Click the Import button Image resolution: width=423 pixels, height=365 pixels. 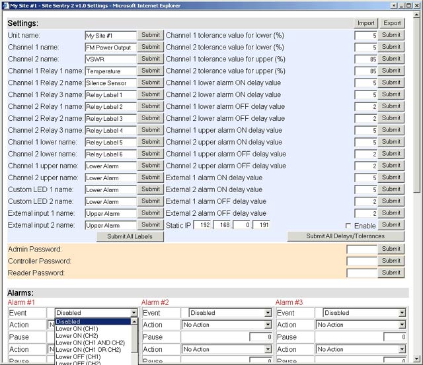(365, 23)
